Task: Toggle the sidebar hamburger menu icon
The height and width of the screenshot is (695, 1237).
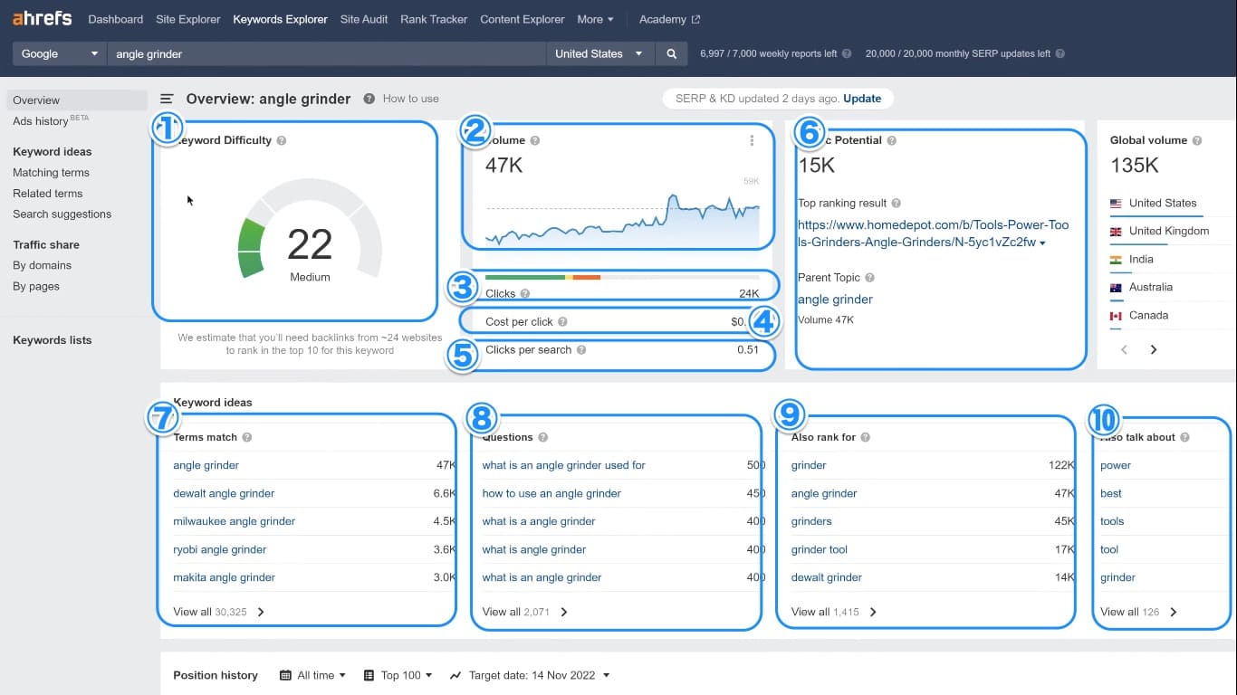Action: point(167,100)
